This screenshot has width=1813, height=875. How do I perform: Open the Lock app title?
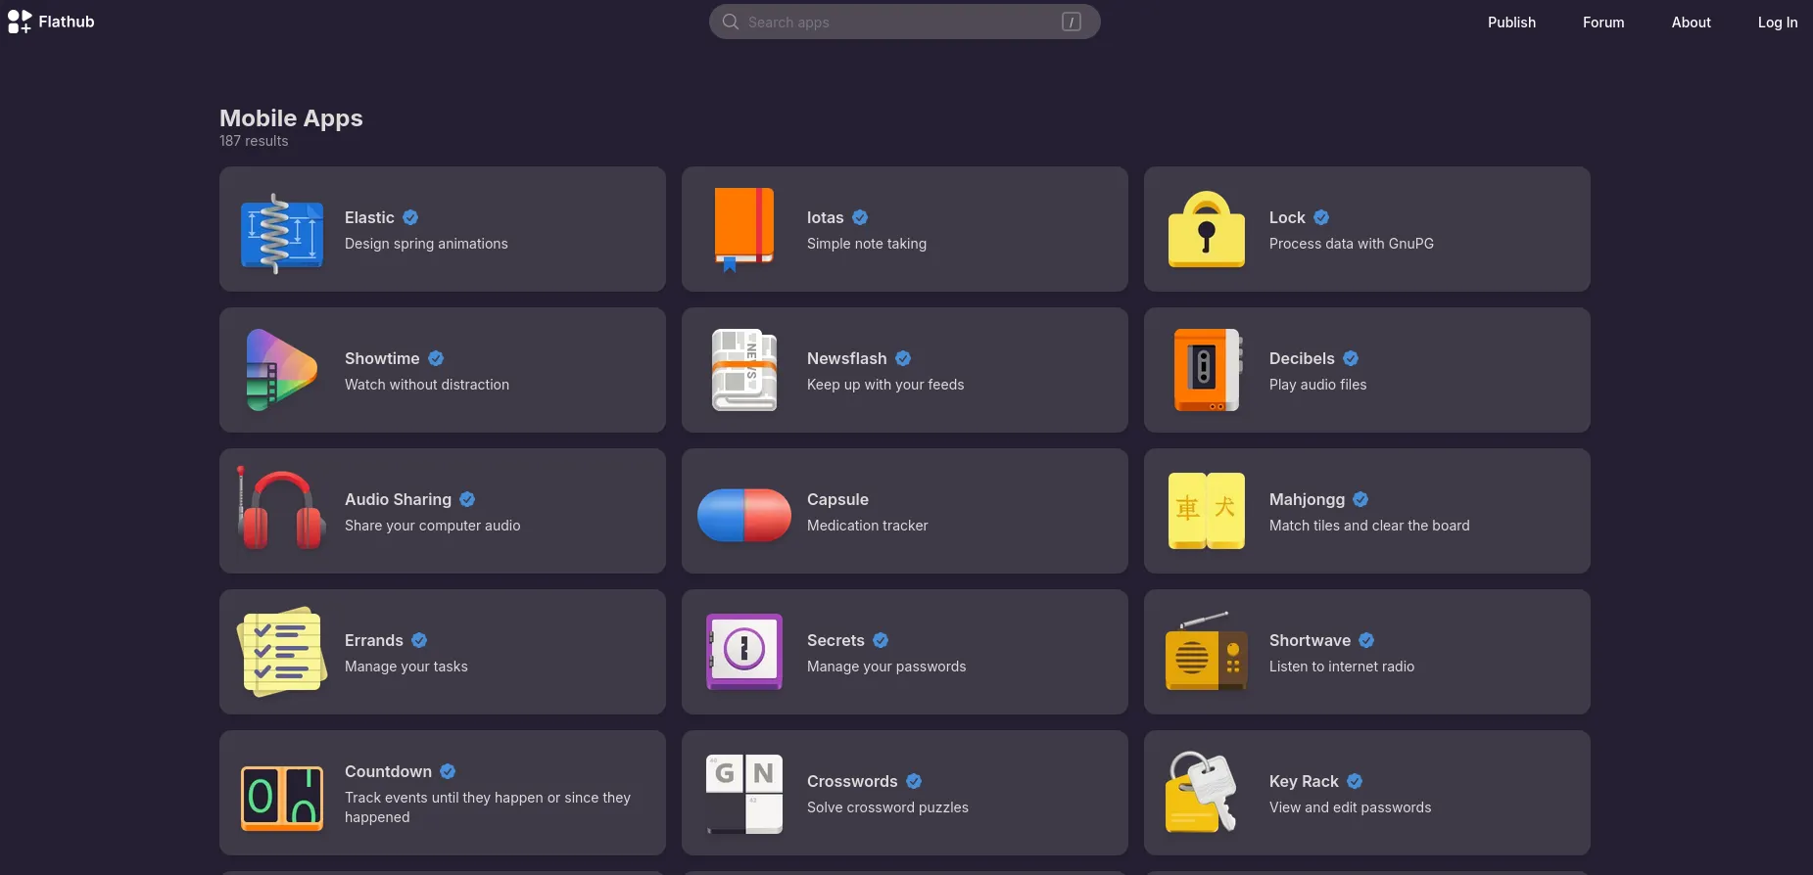pyautogui.click(x=1287, y=217)
